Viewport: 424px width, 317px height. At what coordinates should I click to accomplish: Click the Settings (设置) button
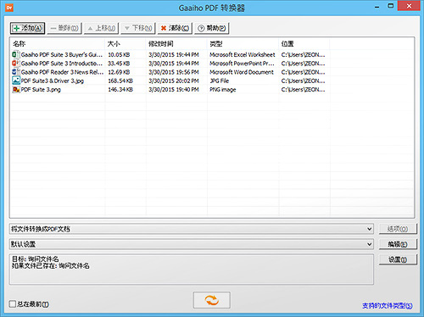coord(398,259)
